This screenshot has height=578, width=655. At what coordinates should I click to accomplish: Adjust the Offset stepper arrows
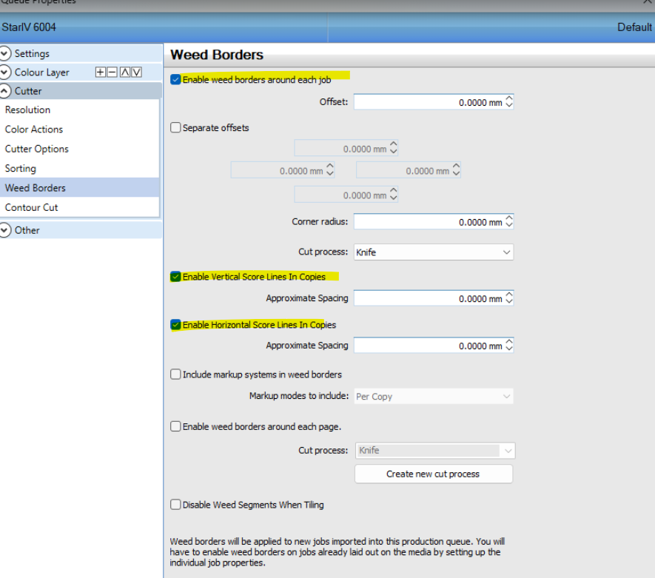[x=509, y=102]
